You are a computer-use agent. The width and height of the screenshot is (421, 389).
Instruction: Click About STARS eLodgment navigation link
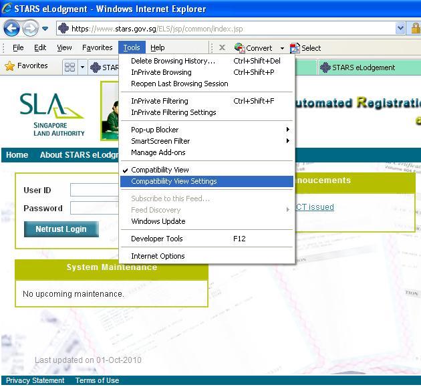pyautogui.click(x=79, y=155)
